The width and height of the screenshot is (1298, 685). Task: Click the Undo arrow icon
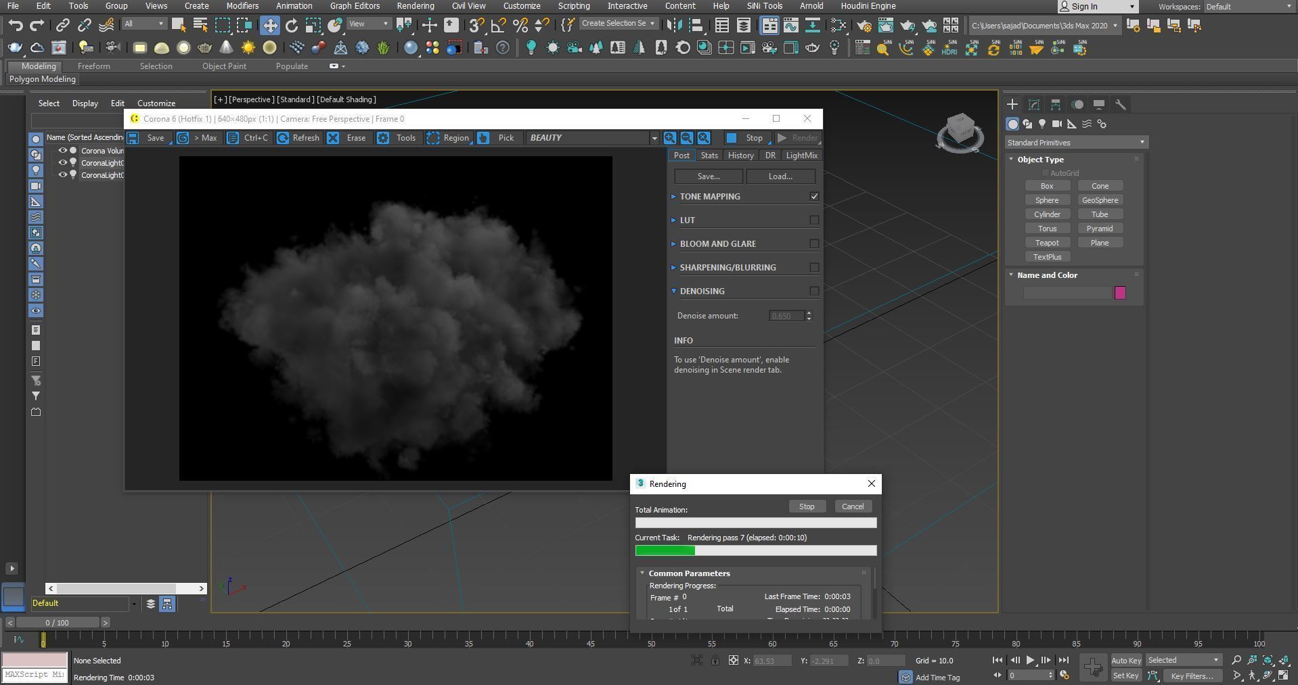click(16, 26)
